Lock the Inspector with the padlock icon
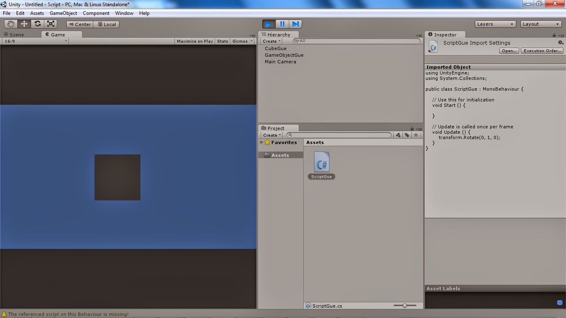566x318 pixels. click(x=554, y=34)
